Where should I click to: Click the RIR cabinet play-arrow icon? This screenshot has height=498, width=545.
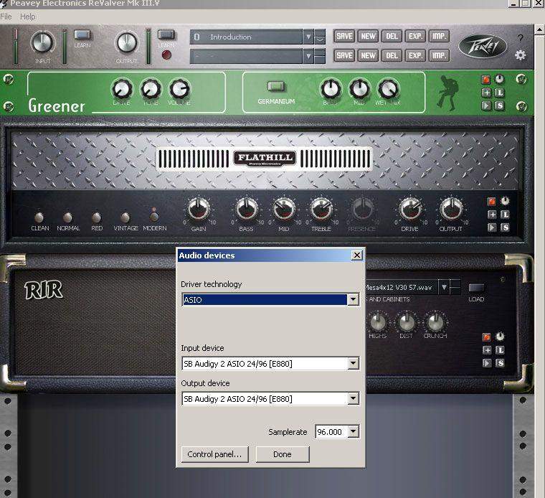tap(487, 363)
